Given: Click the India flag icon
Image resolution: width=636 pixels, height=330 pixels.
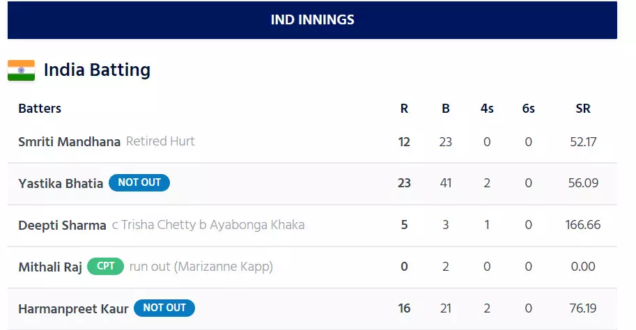Looking at the screenshot, I should [21, 70].
